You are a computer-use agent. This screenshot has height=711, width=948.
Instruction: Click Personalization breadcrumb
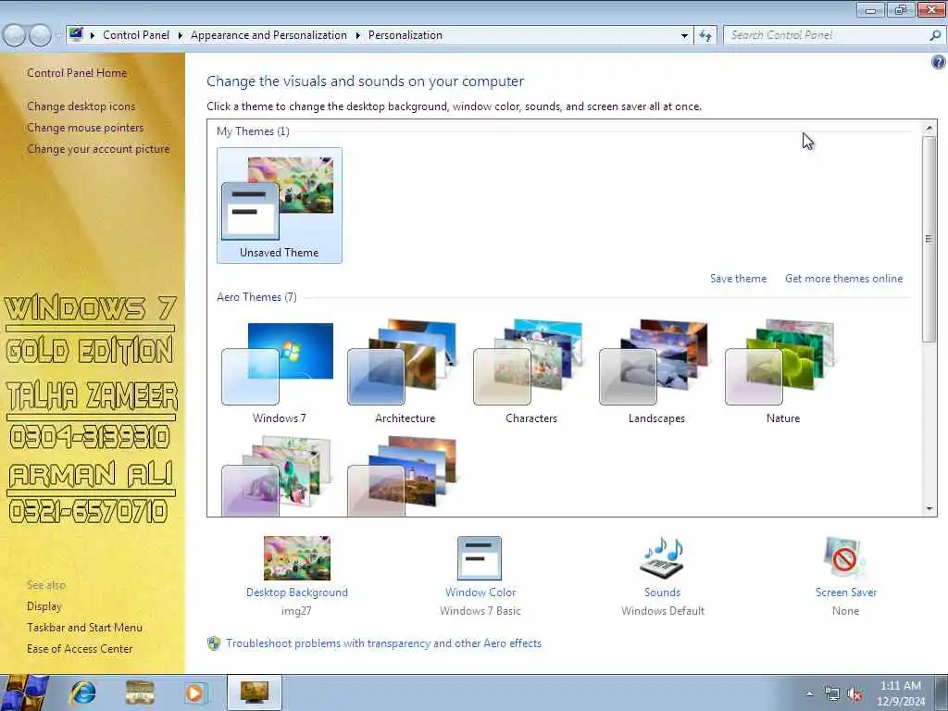405,35
